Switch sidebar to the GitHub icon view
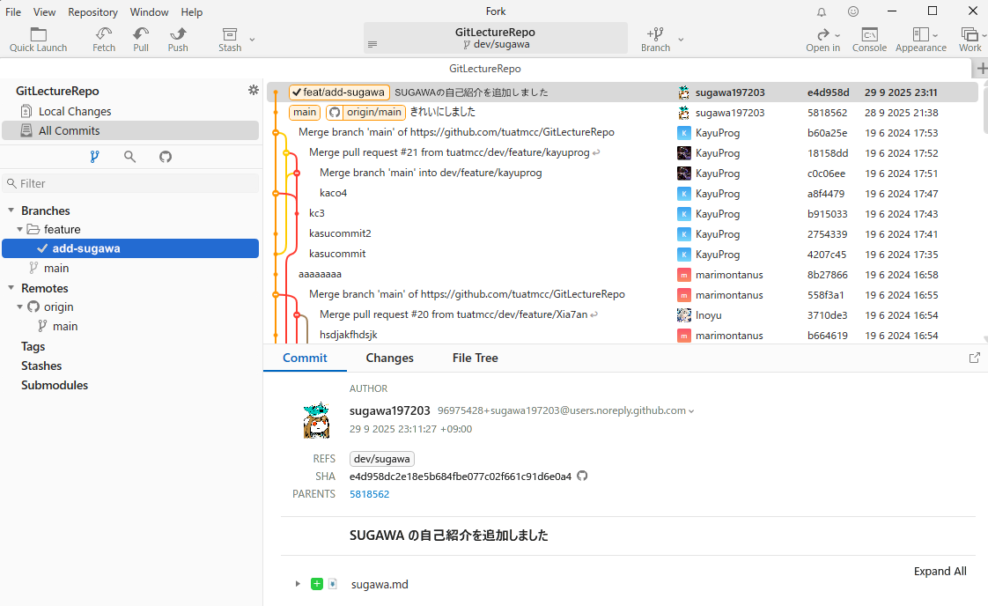Screen dimensions: 988x606 (x=166, y=157)
